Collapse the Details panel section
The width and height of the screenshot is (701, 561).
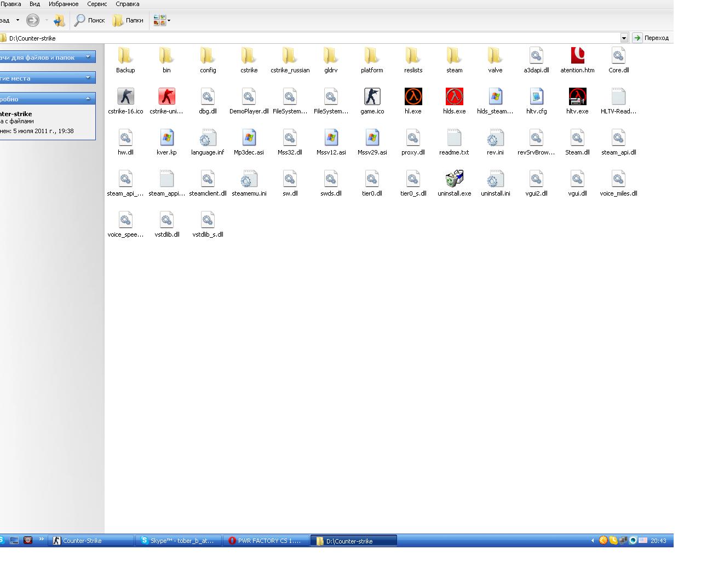88,99
